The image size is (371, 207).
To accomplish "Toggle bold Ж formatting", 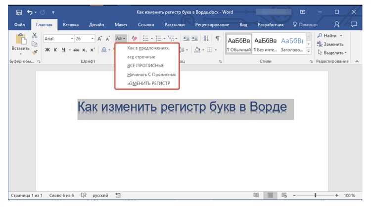I will pyautogui.click(x=47, y=50).
